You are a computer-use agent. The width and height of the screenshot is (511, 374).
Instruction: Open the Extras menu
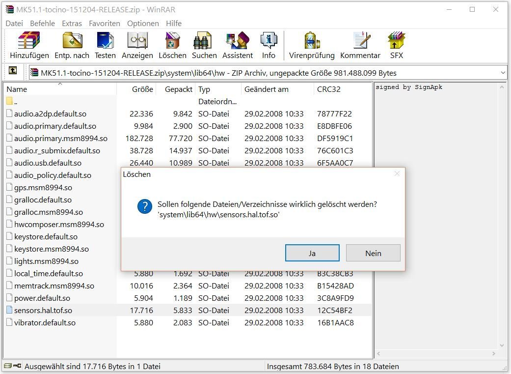coord(72,24)
